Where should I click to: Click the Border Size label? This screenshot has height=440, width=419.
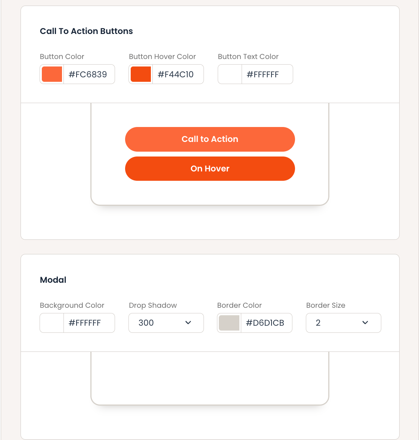(326, 306)
